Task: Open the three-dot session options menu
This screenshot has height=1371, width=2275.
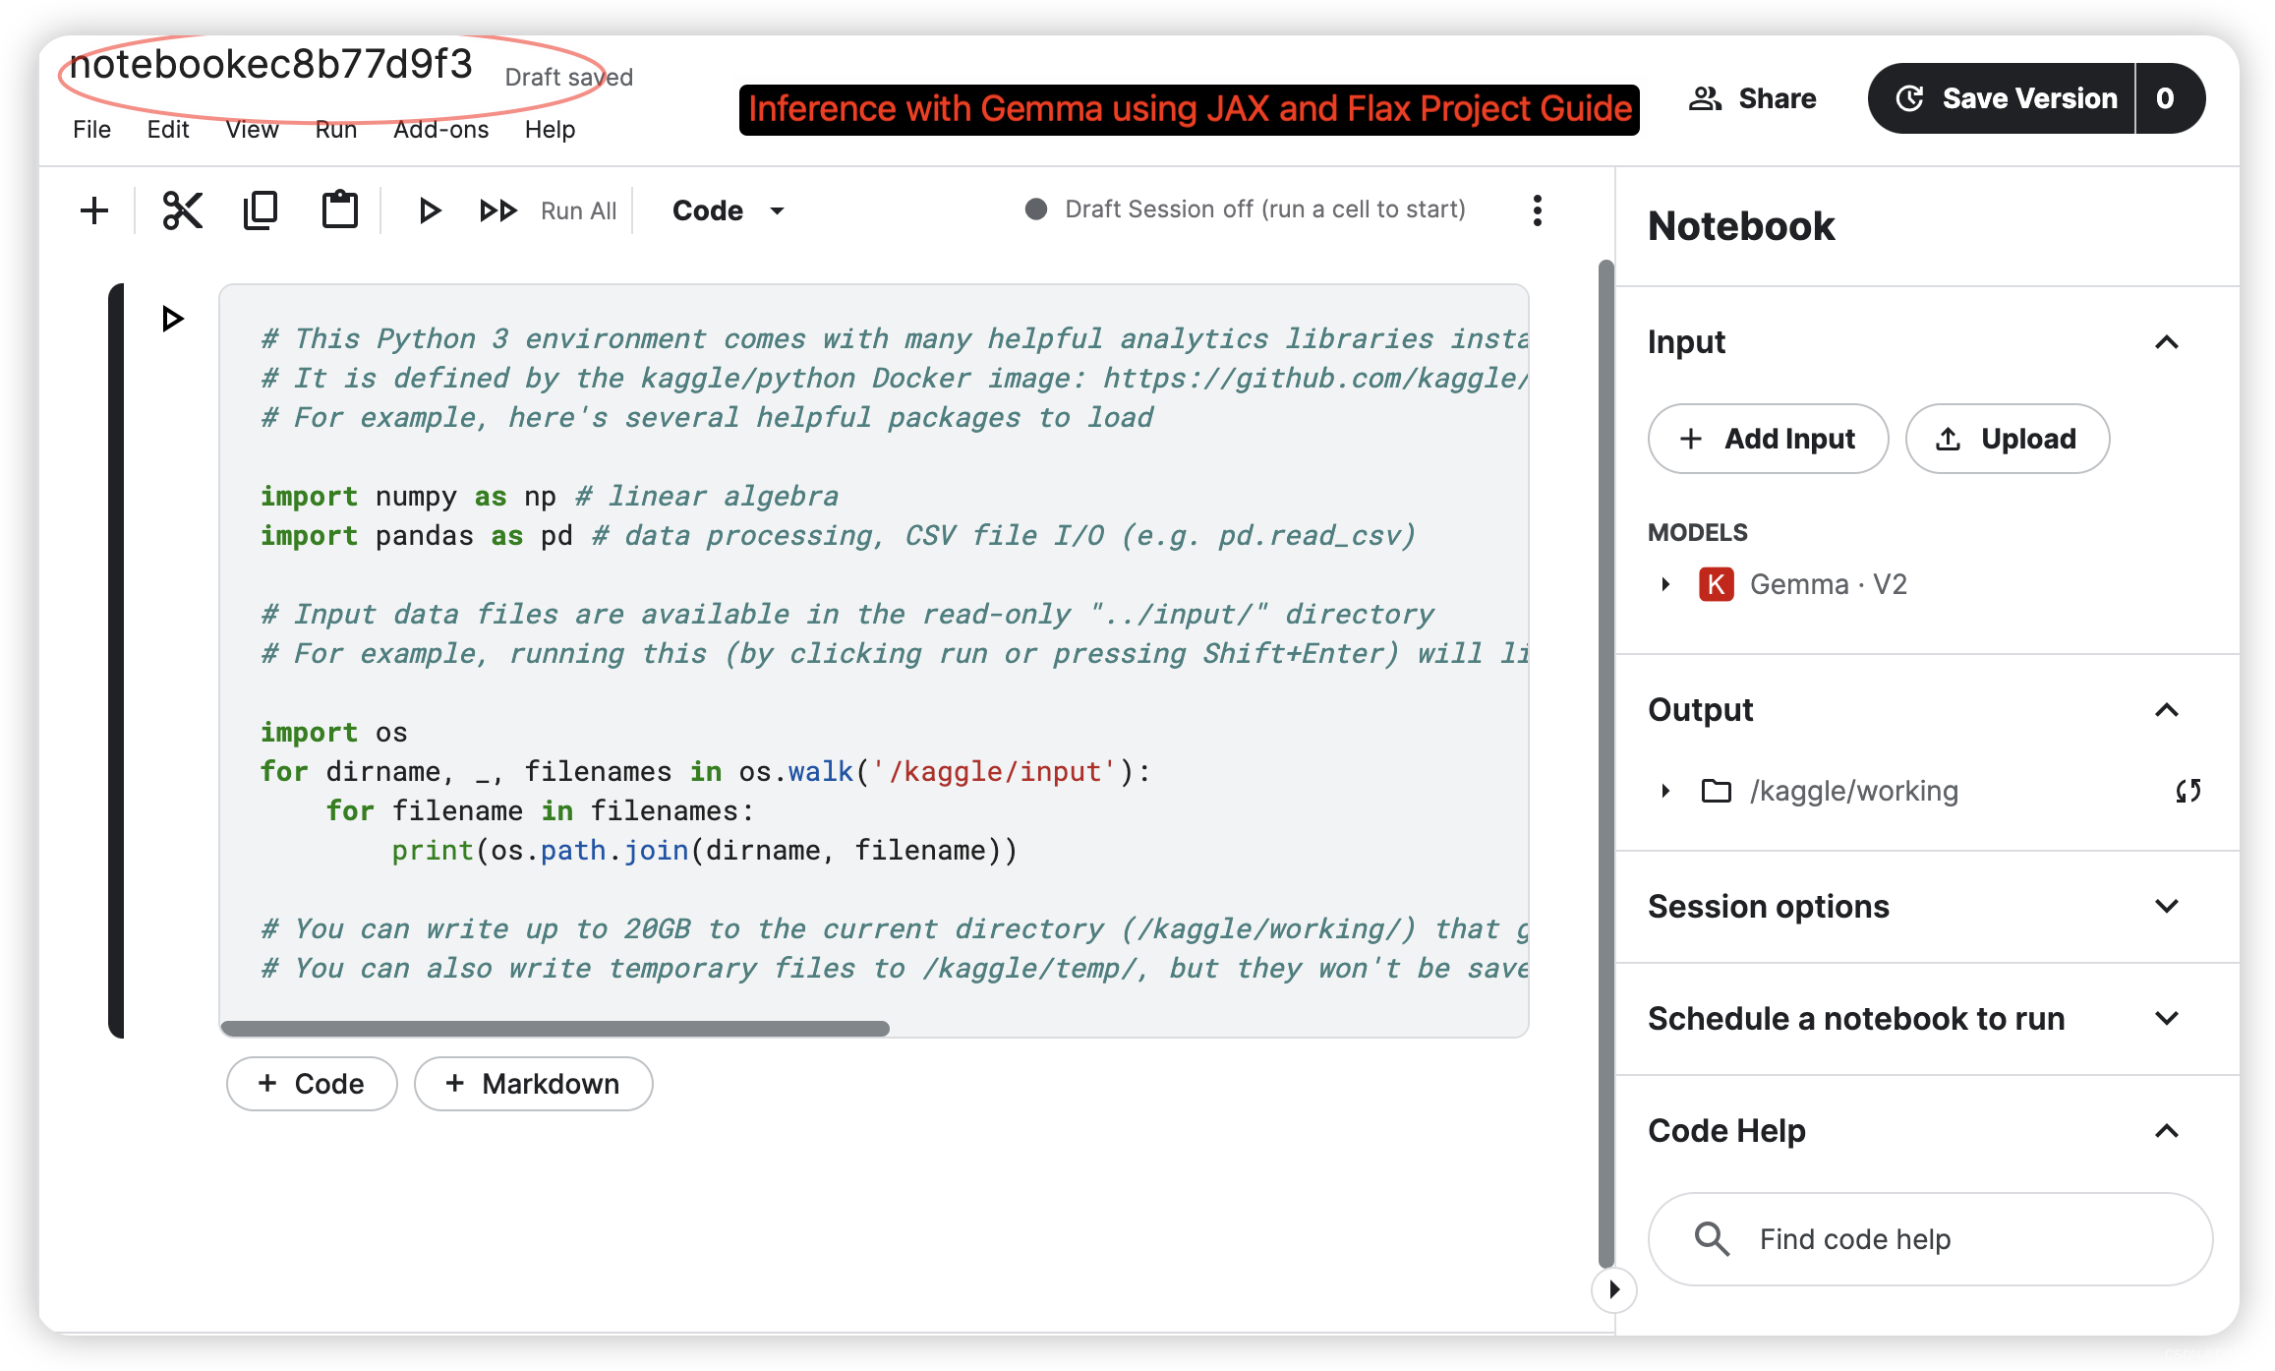Action: point(1538,210)
